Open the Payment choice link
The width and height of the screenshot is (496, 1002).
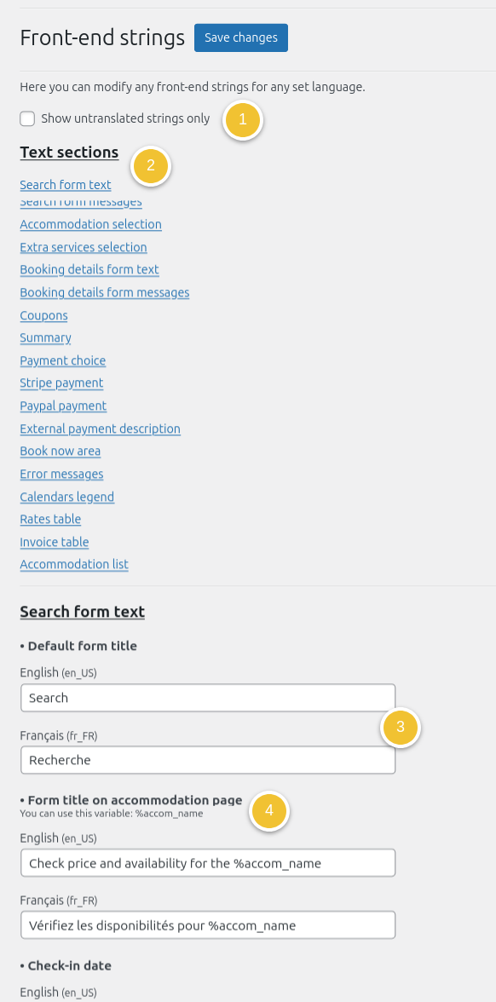(63, 360)
